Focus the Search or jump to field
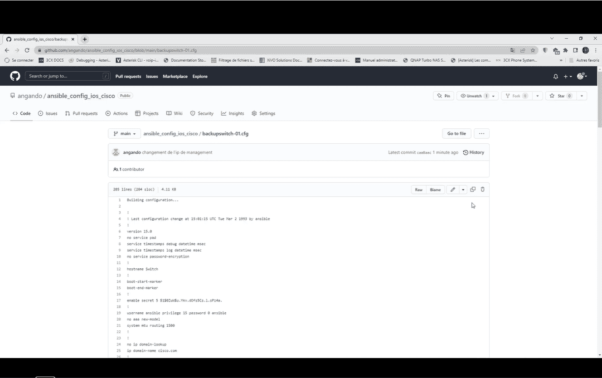The height and width of the screenshot is (378, 602). (67, 76)
